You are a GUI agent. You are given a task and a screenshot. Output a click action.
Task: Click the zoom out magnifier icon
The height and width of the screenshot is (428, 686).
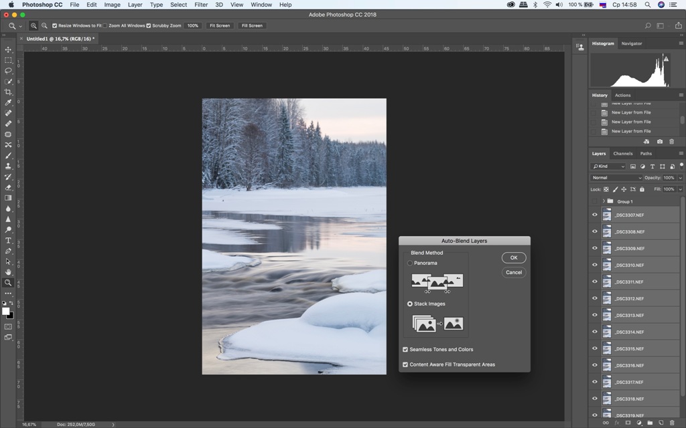point(44,25)
